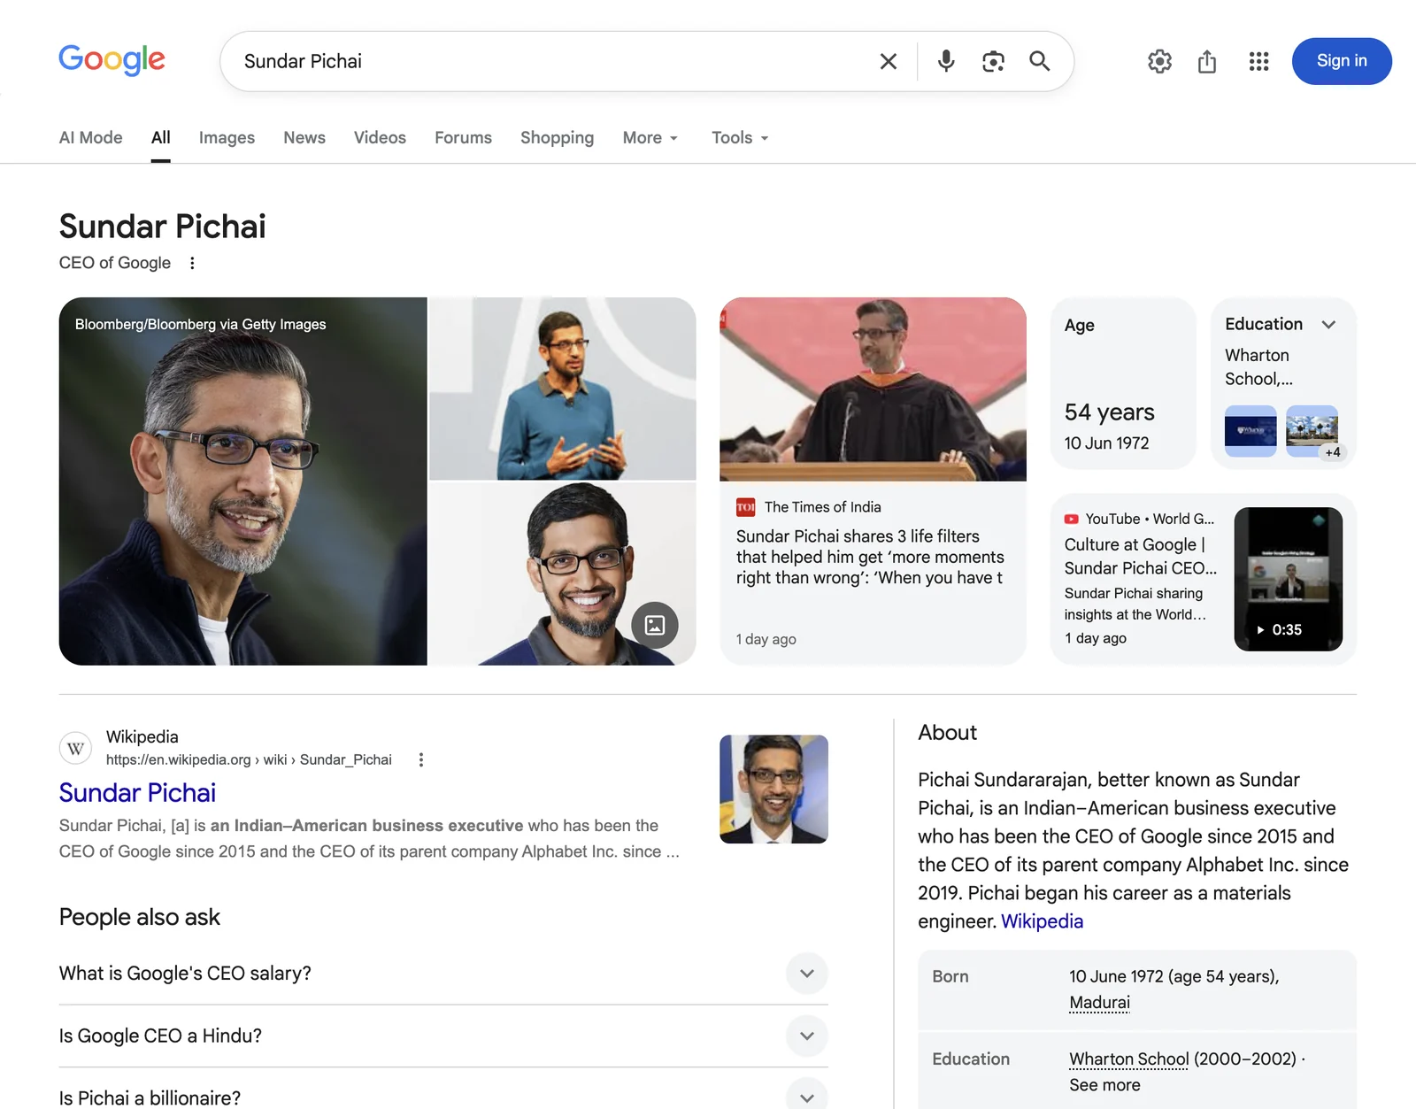This screenshot has width=1416, height=1109.
Task: Start voice search with microphone icon
Action: pos(946,61)
